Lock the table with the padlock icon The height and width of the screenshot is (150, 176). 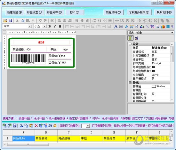click(55, 126)
